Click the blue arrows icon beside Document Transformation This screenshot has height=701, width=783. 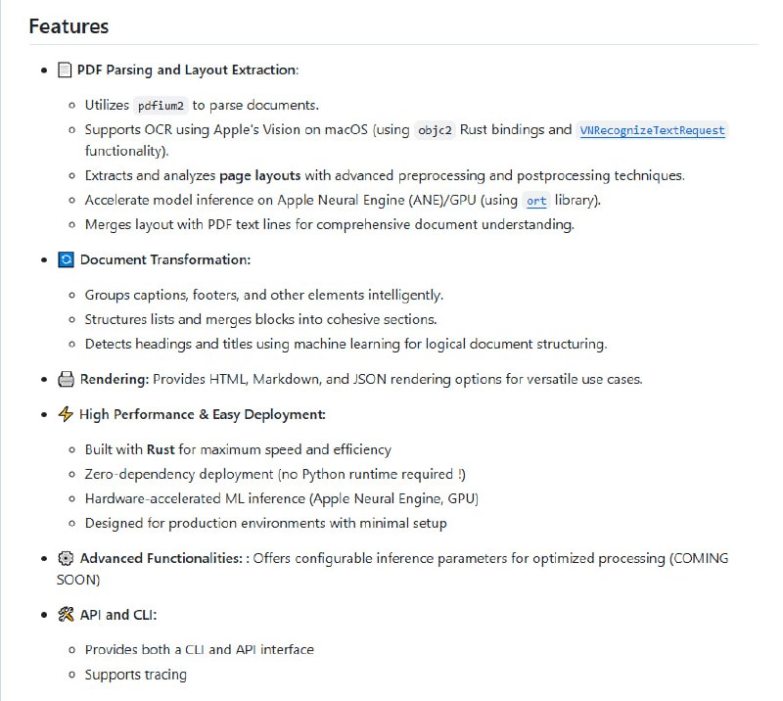click(66, 259)
